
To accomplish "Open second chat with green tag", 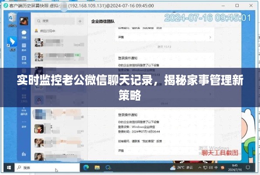I will [59, 57].
